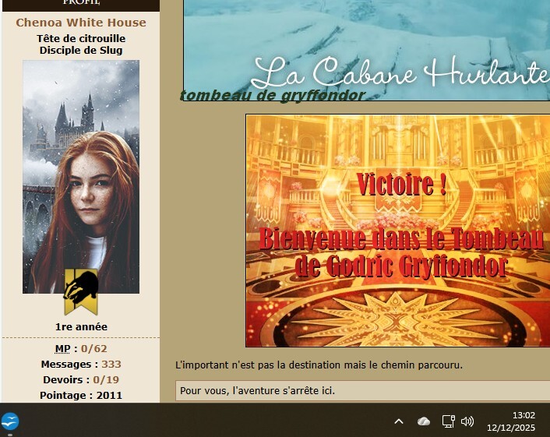Open Messages count 333
The image size is (550, 437).
[111, 364]
